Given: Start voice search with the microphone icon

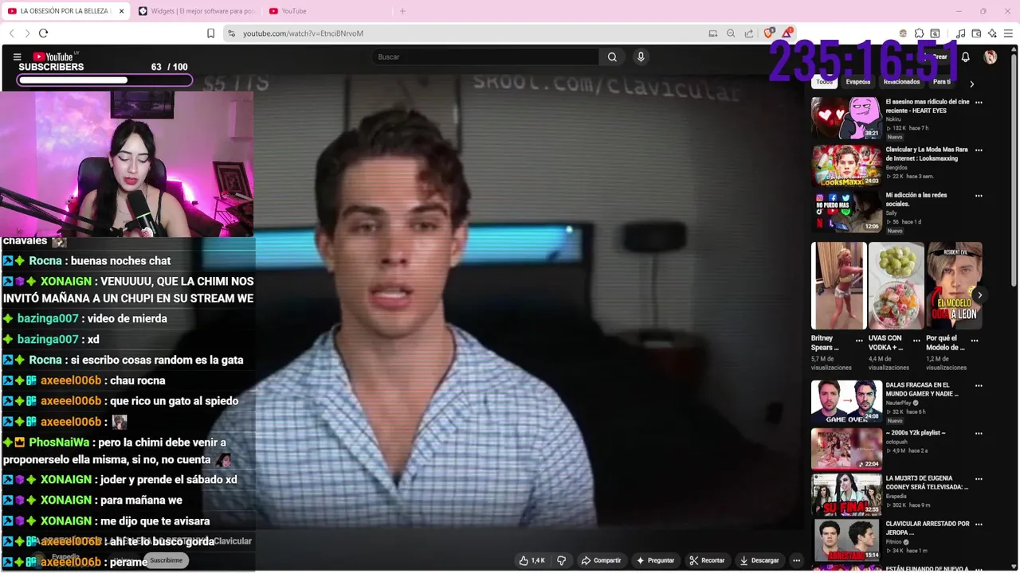Looking at the screenshot, I should (640, 57).
